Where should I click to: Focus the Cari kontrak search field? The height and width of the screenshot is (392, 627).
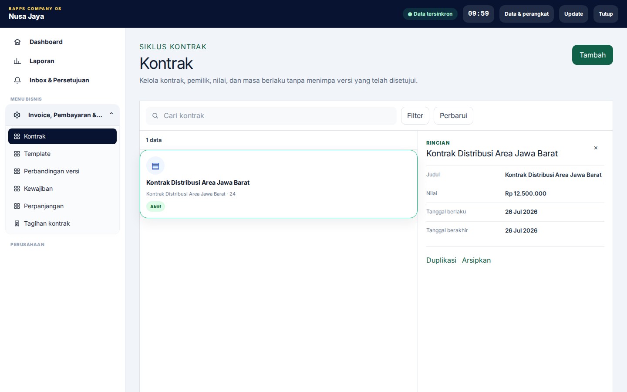click(x=271, y=116)
